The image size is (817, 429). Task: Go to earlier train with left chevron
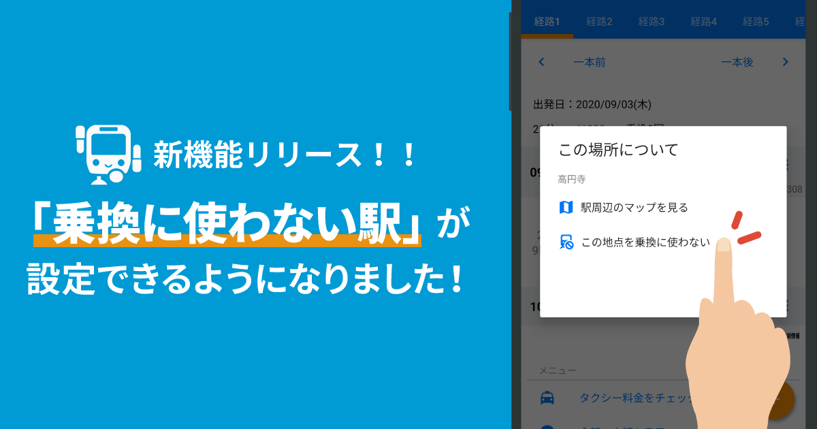point(542,62)
